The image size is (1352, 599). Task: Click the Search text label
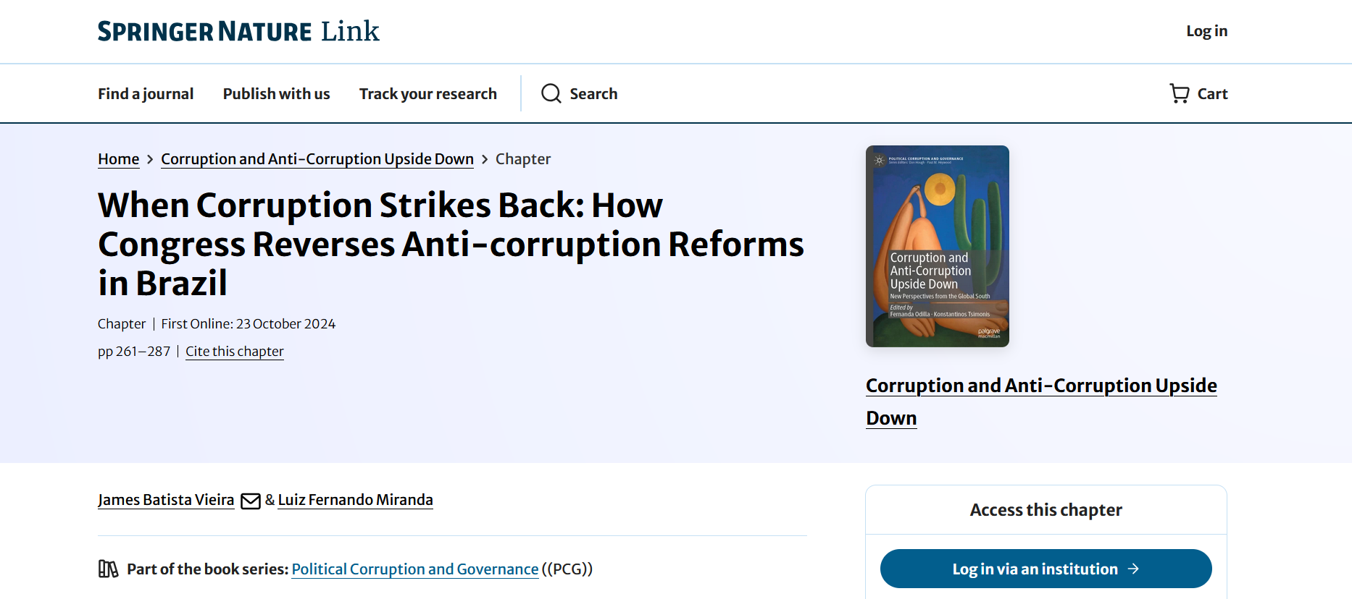593,94
